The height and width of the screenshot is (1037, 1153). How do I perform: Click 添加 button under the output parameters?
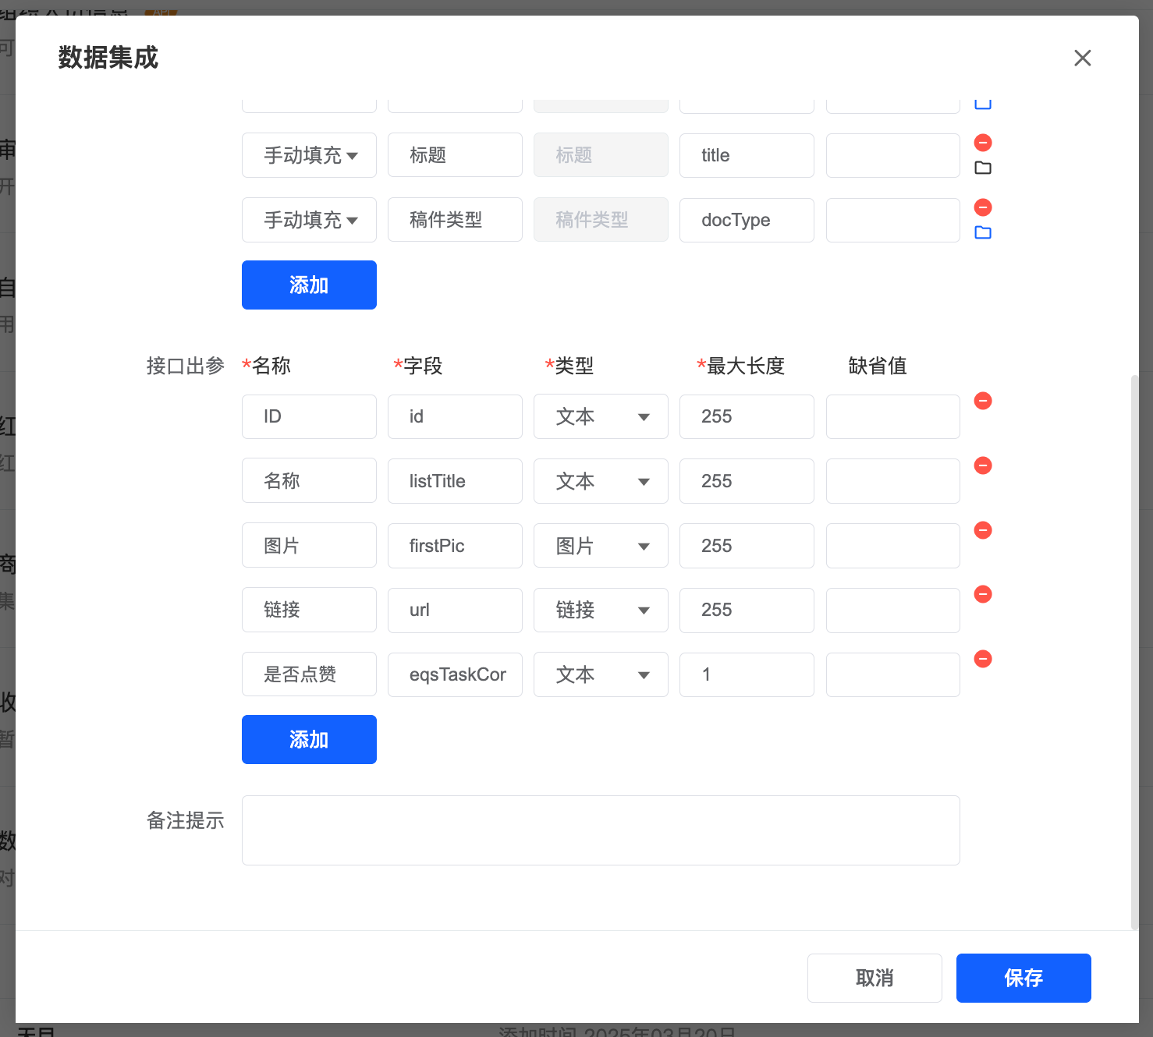pos(309,739)
